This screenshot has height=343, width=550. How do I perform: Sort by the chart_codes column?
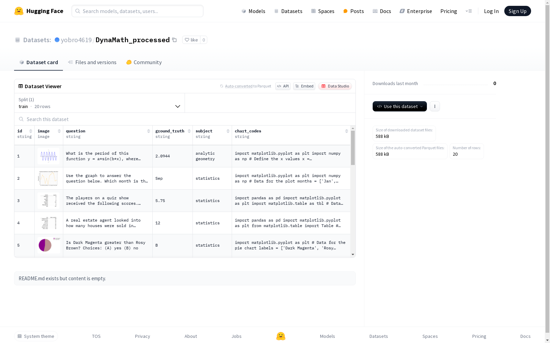[346, 131]
